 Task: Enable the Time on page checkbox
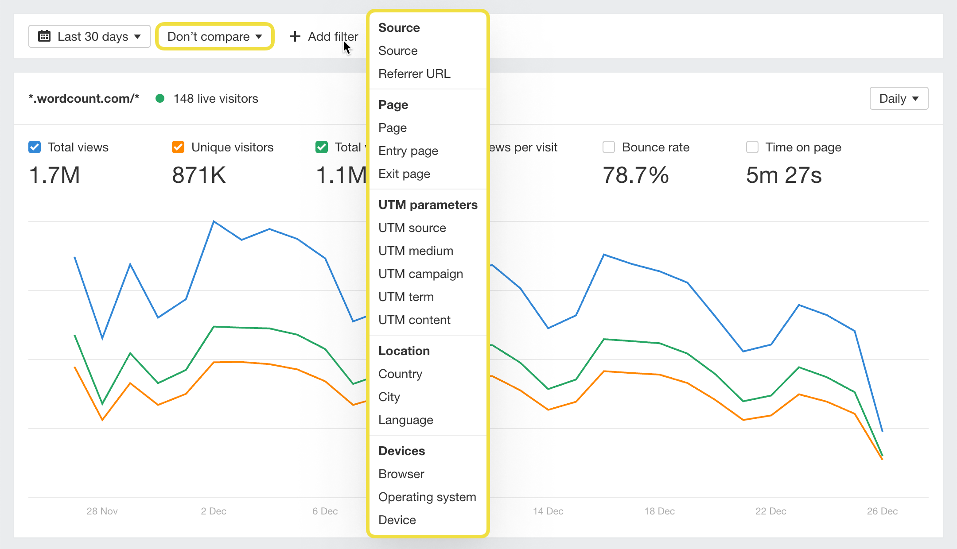[752, 147]
